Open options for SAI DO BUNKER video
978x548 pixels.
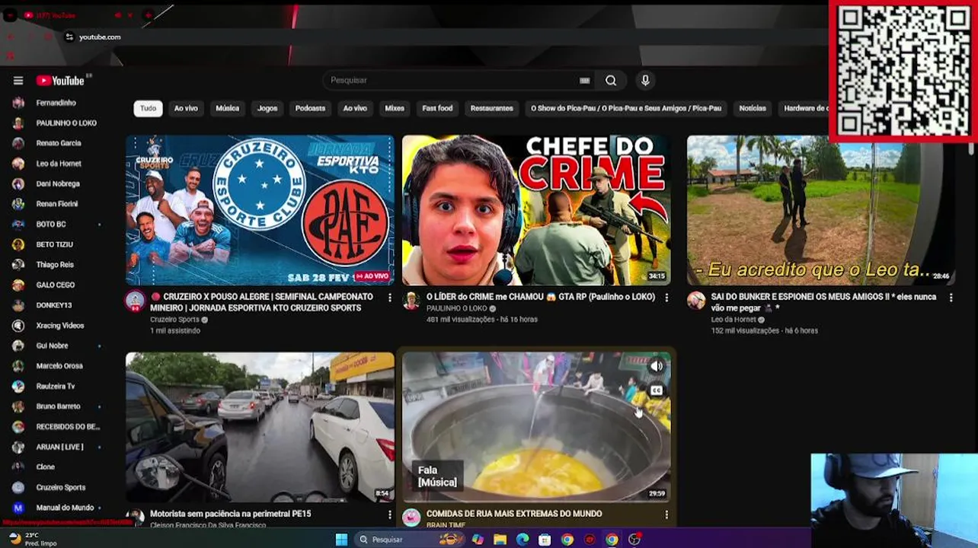[951, 298]
